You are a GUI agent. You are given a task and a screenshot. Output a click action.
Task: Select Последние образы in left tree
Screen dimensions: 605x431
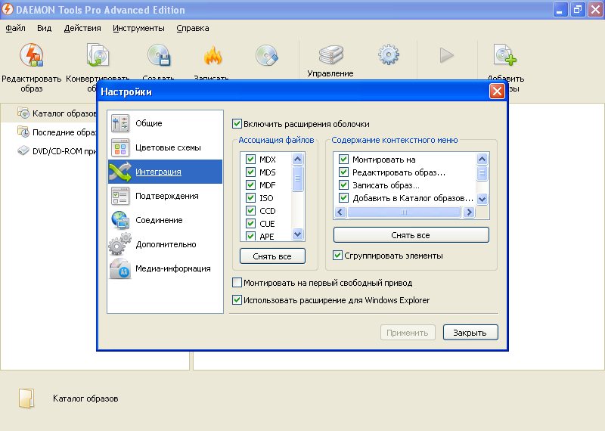tap(64, 132)
